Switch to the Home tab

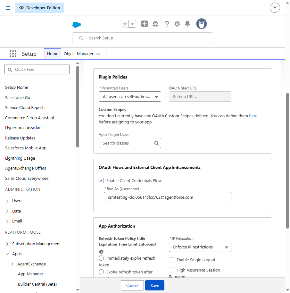click(x=53, y=54)
